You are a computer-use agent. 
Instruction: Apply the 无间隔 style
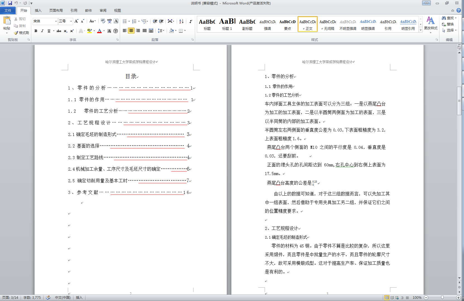click(327, 24)
